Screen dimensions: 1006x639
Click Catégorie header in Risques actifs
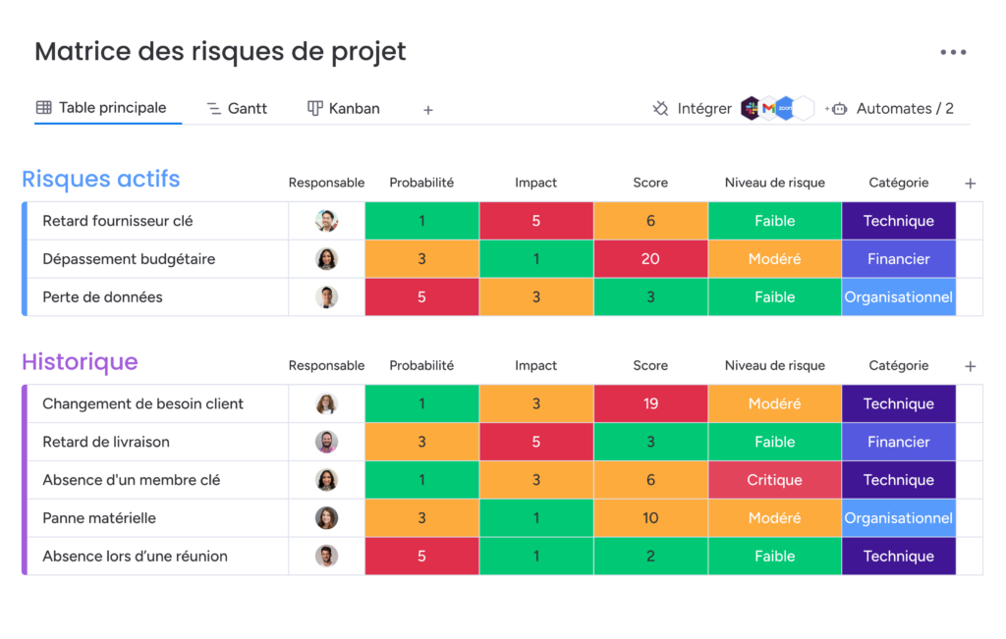(898, 183)
